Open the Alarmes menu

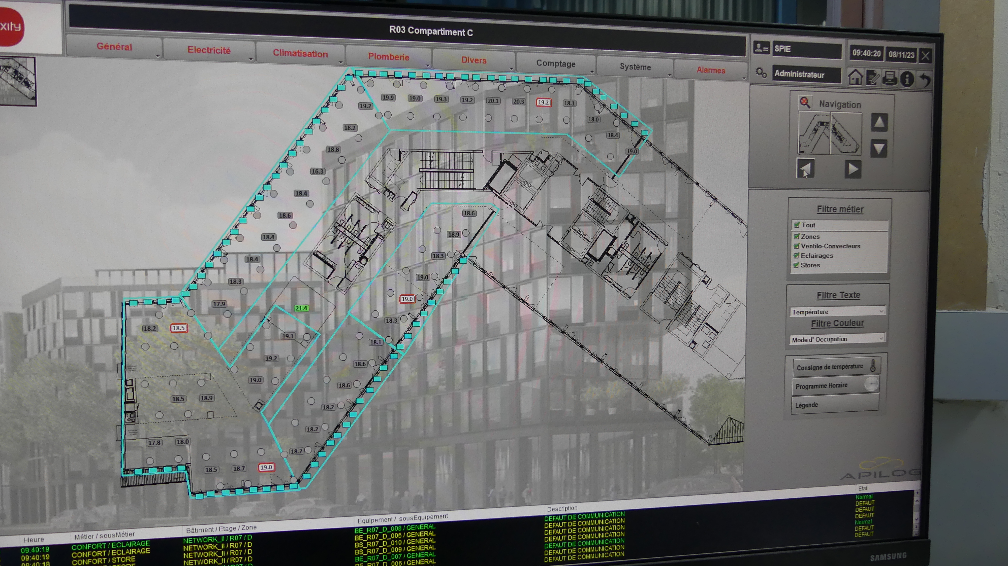pos(711,70)
